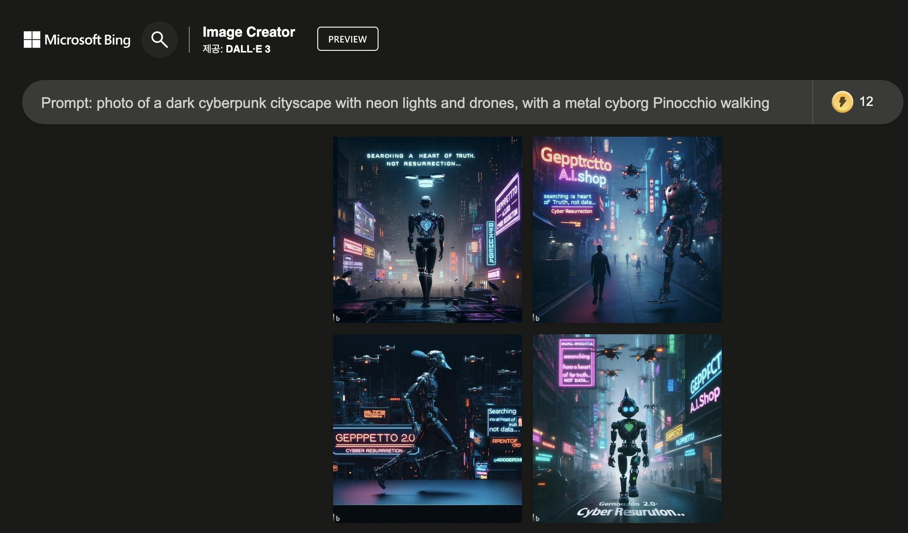Open the GEPPPETTO 2.0 running robot image
This screenshot has width=908, height=533.
[x=427, y=428]
